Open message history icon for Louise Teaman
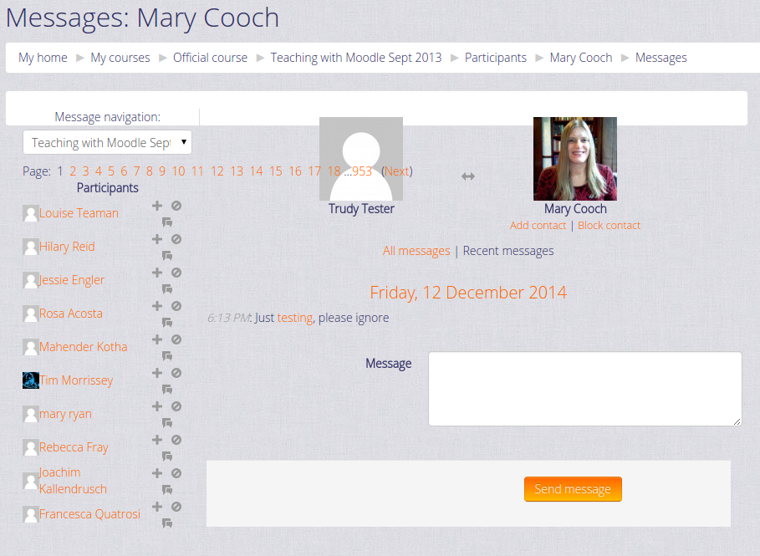This screenshot has width=760, height=556. point(167,222)
